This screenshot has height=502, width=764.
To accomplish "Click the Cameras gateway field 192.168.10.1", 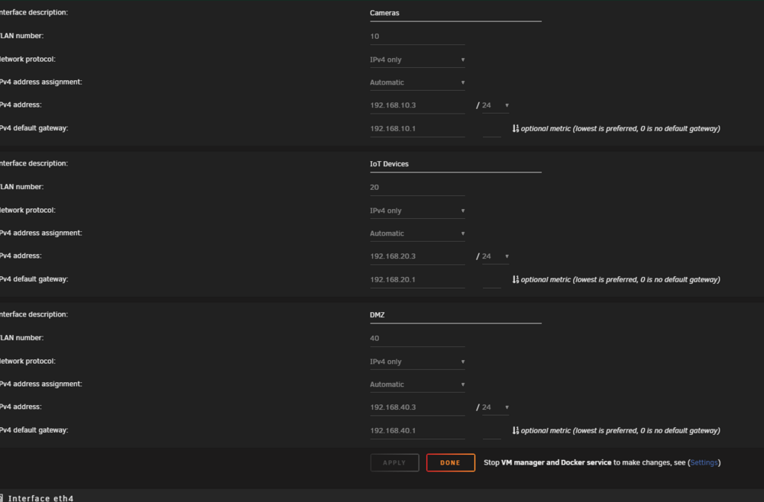I will (417, 128).
